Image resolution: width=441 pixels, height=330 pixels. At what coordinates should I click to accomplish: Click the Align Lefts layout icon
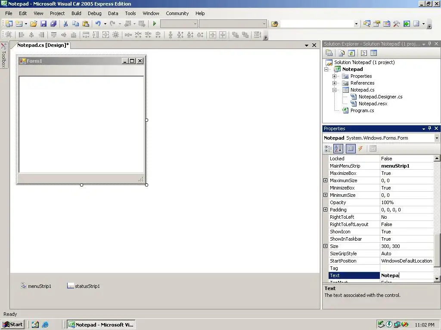coord(22,35)
